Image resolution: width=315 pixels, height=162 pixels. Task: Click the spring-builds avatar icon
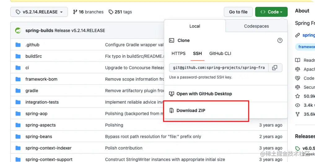[18, 31]
